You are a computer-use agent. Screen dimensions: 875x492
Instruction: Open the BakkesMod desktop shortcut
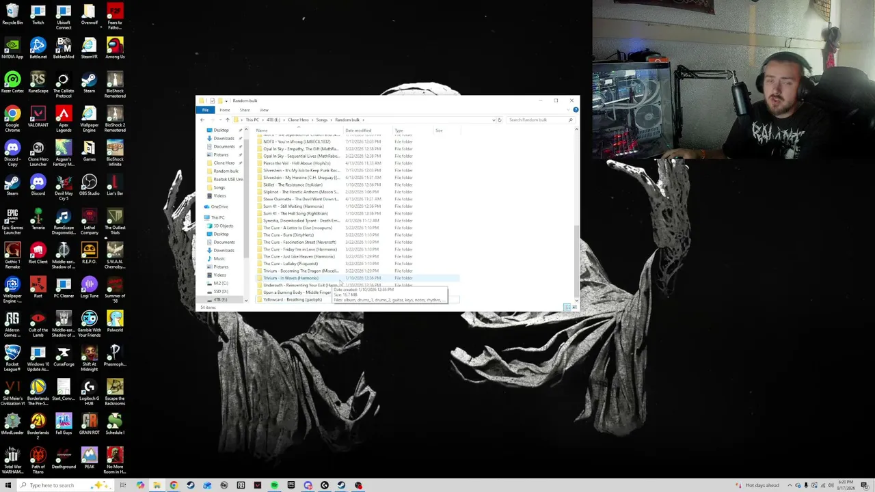point(64,49)
